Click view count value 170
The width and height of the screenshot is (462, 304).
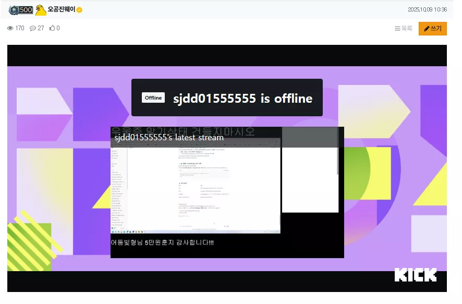coord(20,28)
